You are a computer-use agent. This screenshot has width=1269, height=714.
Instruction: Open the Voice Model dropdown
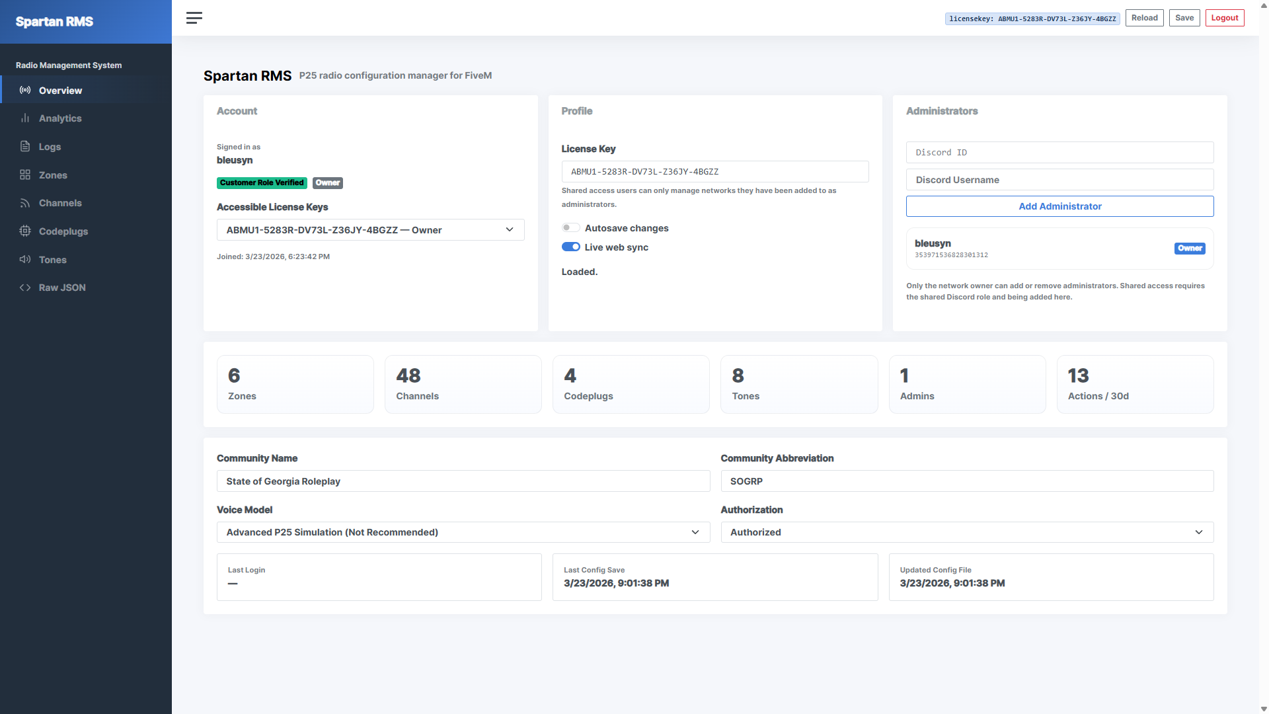pos(463,532)
